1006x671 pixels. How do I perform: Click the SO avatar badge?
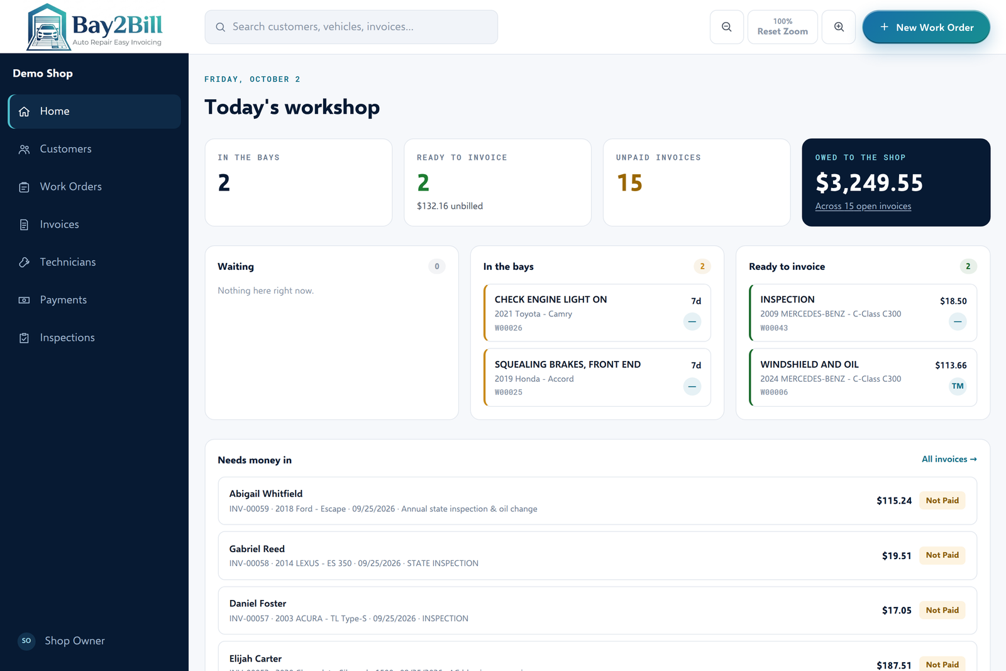coord(26,641)
